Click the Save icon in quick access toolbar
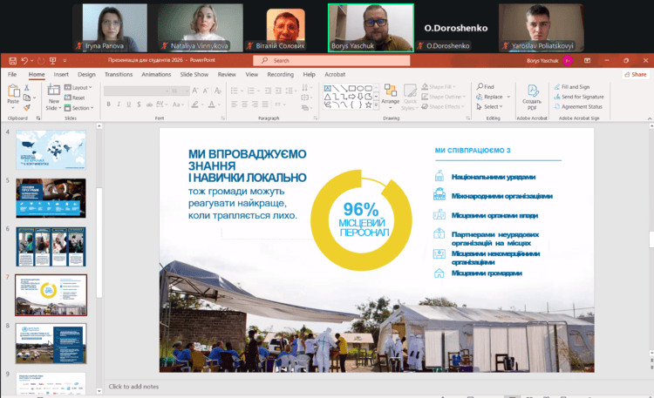 (x=13, y=61)
